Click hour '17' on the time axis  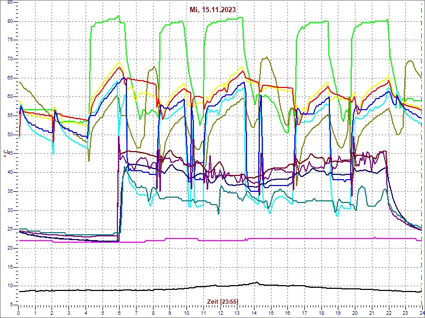click(x=304, y=312)
